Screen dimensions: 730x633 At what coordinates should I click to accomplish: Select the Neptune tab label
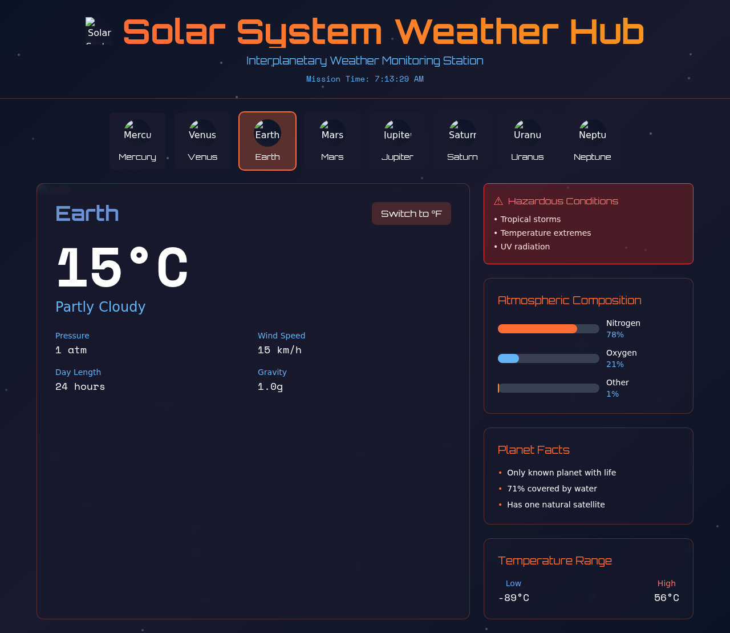coord(592,156)
